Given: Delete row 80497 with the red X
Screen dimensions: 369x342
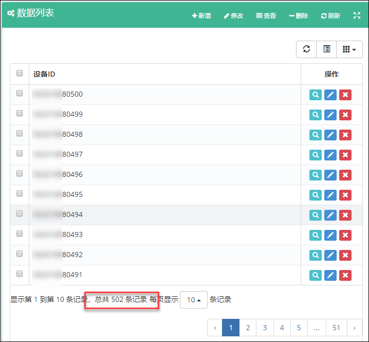Looking at the screenshot, I should click(345, 155).
